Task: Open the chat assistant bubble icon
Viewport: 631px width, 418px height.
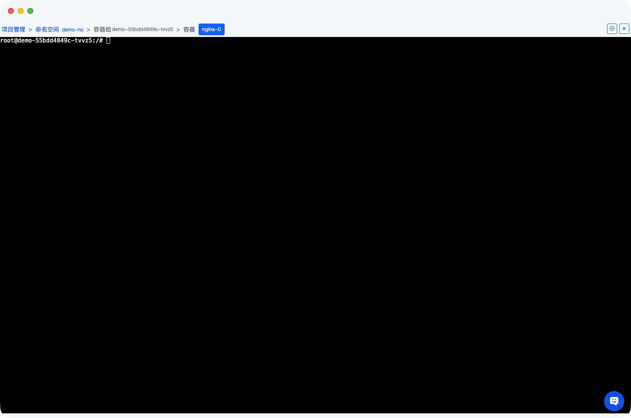Action: (x=614, y=401)
